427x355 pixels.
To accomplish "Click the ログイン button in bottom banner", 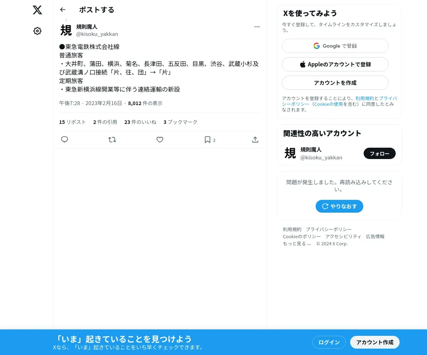I will click(329, 342).
